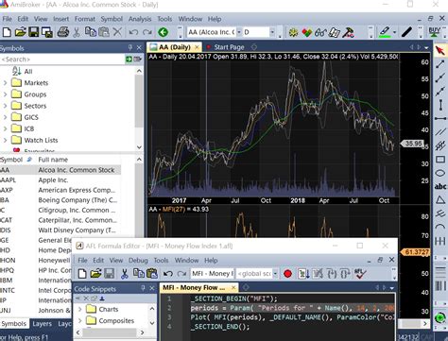Choose the abc text annotation tool

point(440,186)
